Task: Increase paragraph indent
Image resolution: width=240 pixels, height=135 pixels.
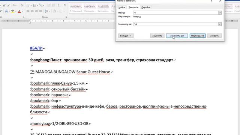Action: (53, 5)
